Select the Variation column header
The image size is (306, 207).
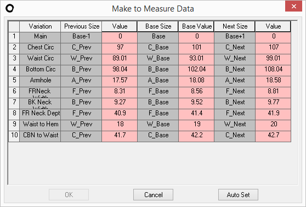tap(40, 26)
